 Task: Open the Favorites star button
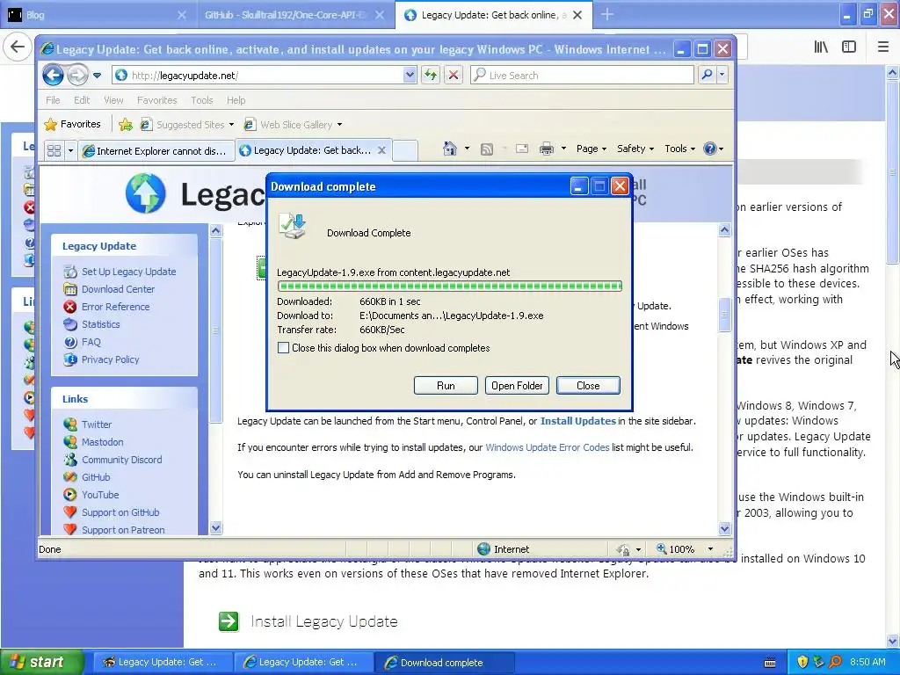[x=73, y=124]
